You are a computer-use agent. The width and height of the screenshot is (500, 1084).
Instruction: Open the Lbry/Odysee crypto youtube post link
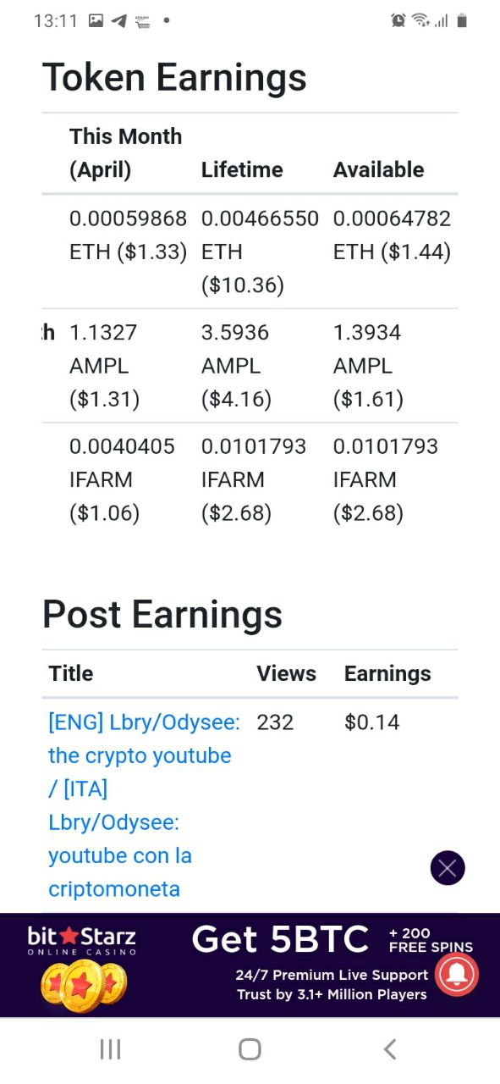point(144,805)
